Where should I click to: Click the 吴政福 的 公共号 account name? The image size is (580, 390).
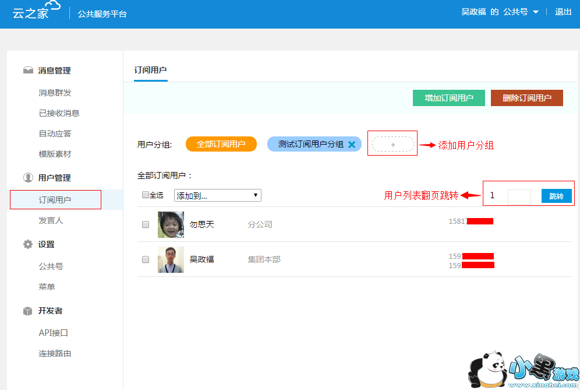tap(494, 12)
